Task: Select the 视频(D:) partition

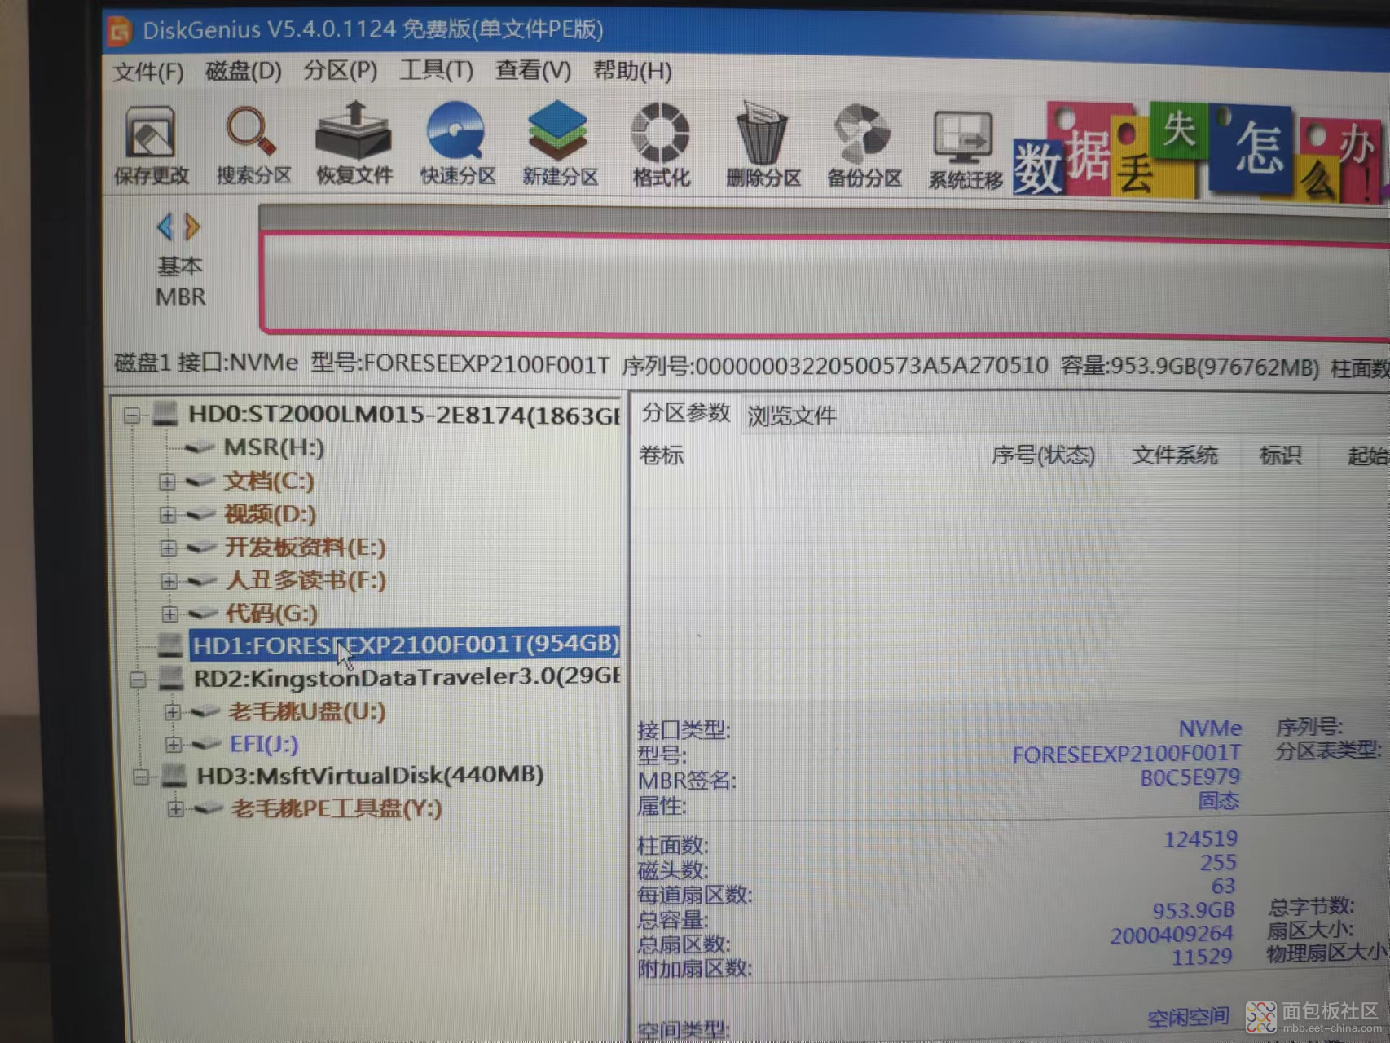Action: pos(271,514)
